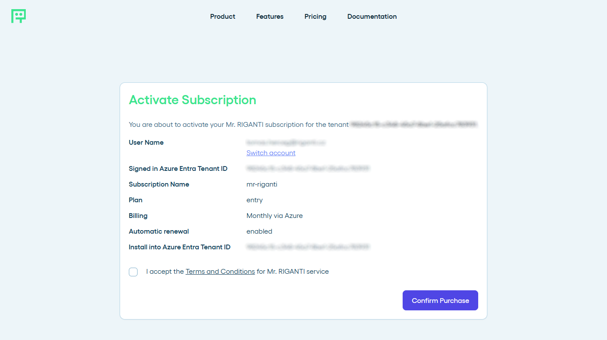Click the plan value entry
The image size is (607, 340).
pos(255,200)
